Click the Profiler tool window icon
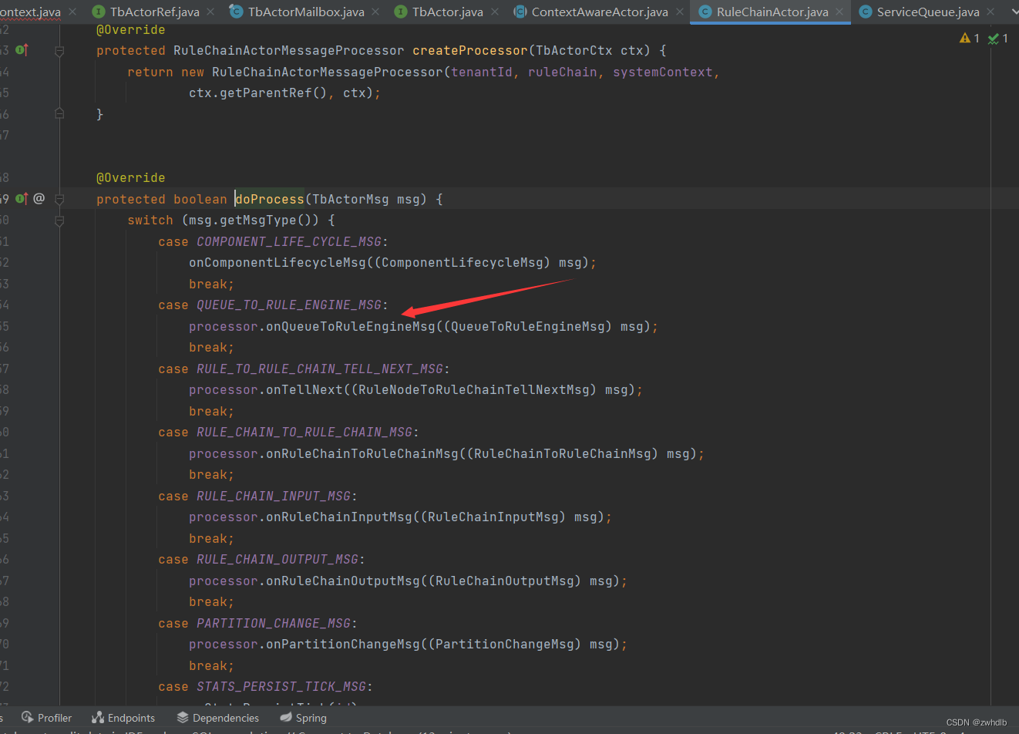The height and width of the screenshot is (734, 1019). pos(28,717)
